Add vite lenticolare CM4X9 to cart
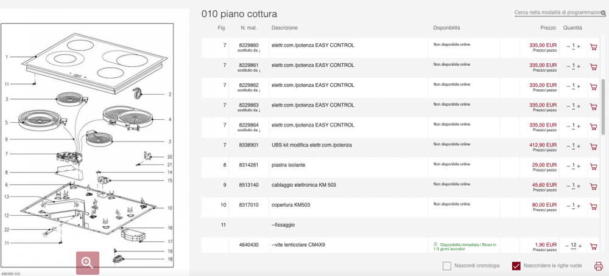609x276 pixels. pos(593,247)
